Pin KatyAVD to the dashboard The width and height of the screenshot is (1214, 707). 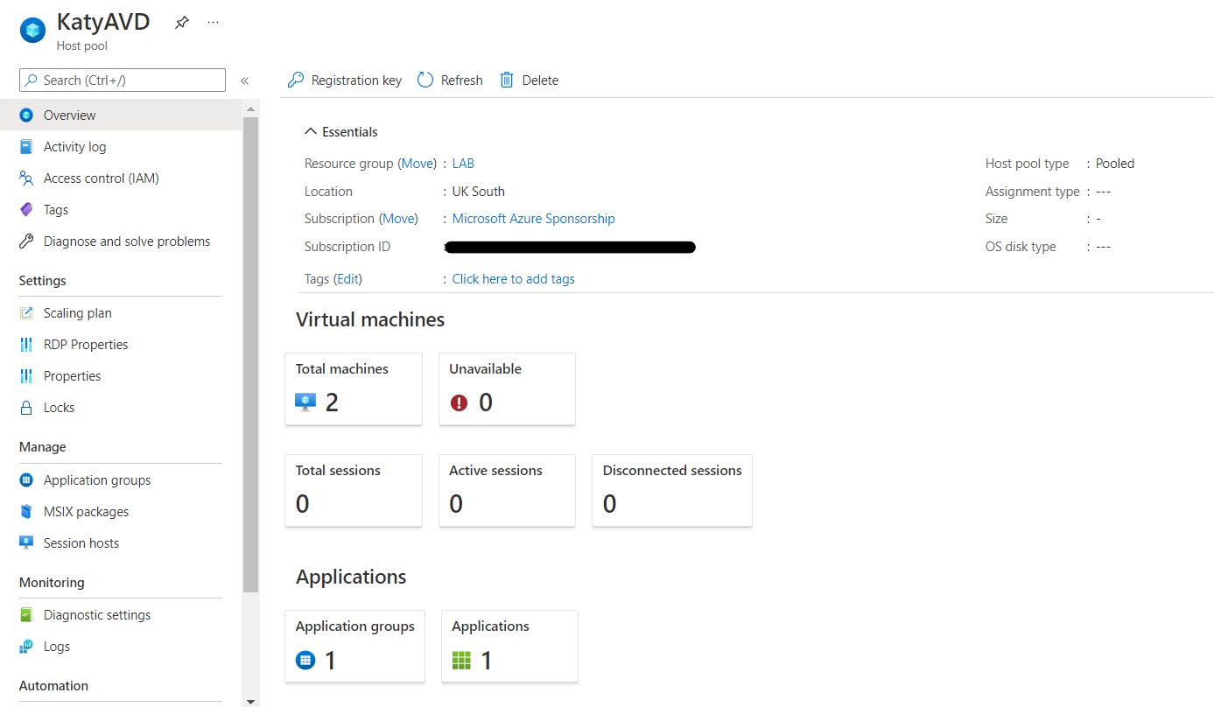point(181,22)
